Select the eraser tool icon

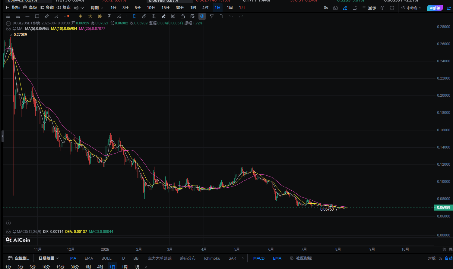pyautogui.click(x=163, y=16)
